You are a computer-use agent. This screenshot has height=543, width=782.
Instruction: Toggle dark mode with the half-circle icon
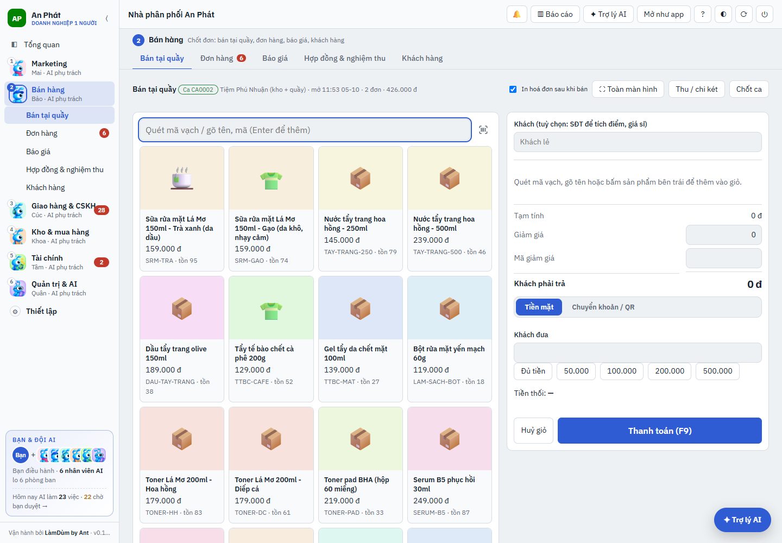coord(723,14)
